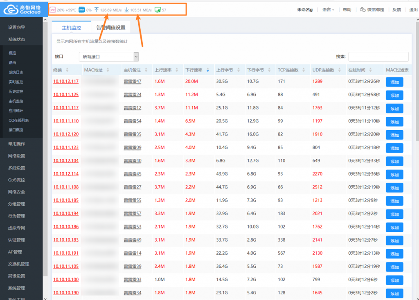This screenshot has width=419, height=300.
Task: Click the upload speed arrow icon
Action: click(x=97, y=10)
